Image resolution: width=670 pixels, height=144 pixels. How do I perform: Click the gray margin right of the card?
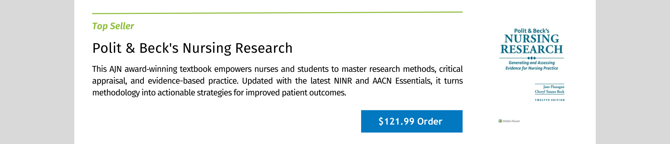point(633,72)
